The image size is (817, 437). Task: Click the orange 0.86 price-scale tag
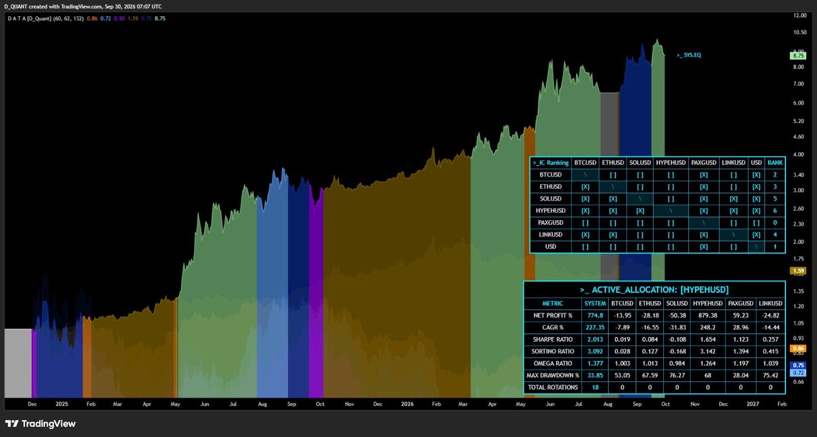[797, 348]
